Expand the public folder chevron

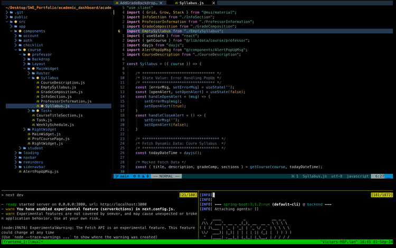7,17
